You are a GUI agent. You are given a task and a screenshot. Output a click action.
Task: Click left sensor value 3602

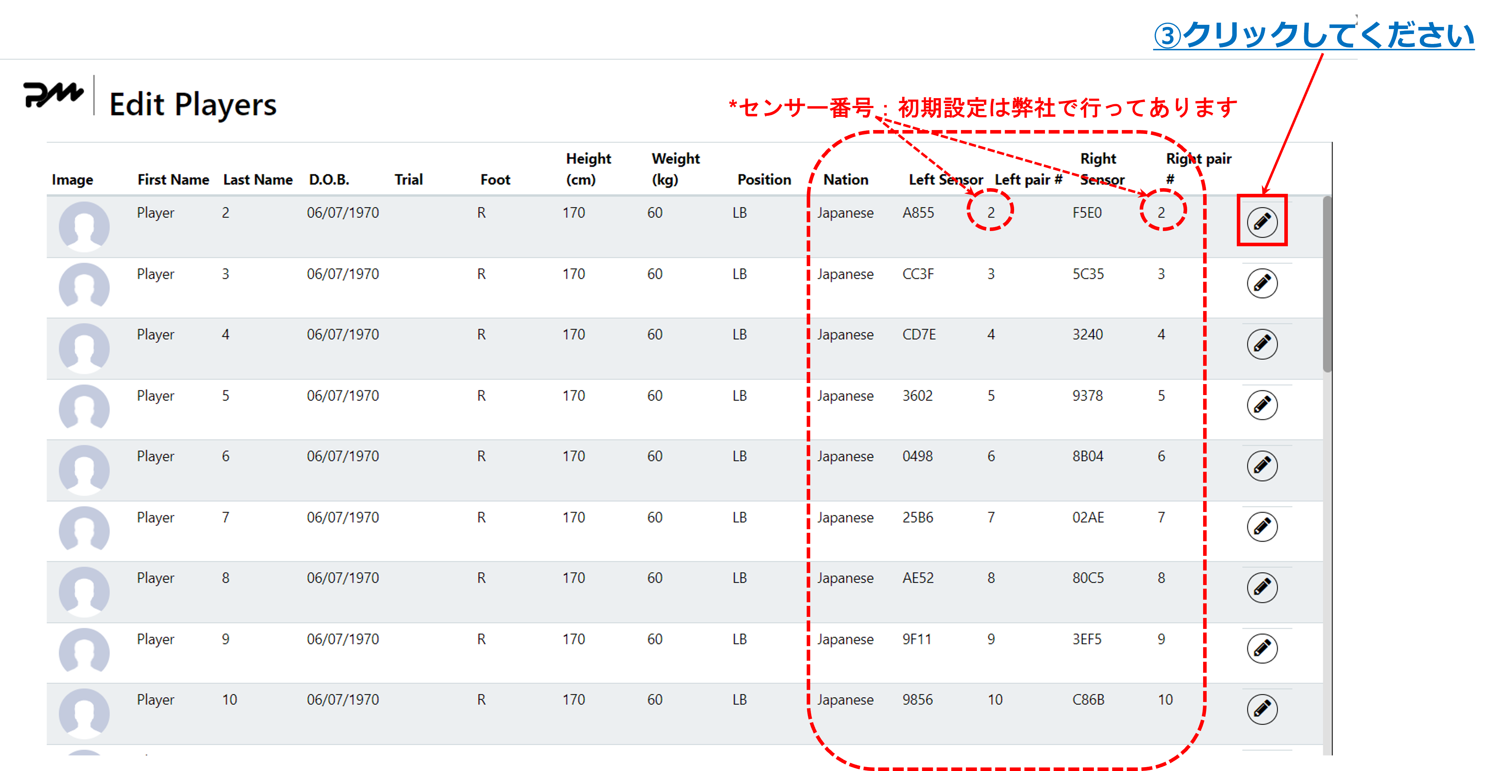[x=917, y=396]
